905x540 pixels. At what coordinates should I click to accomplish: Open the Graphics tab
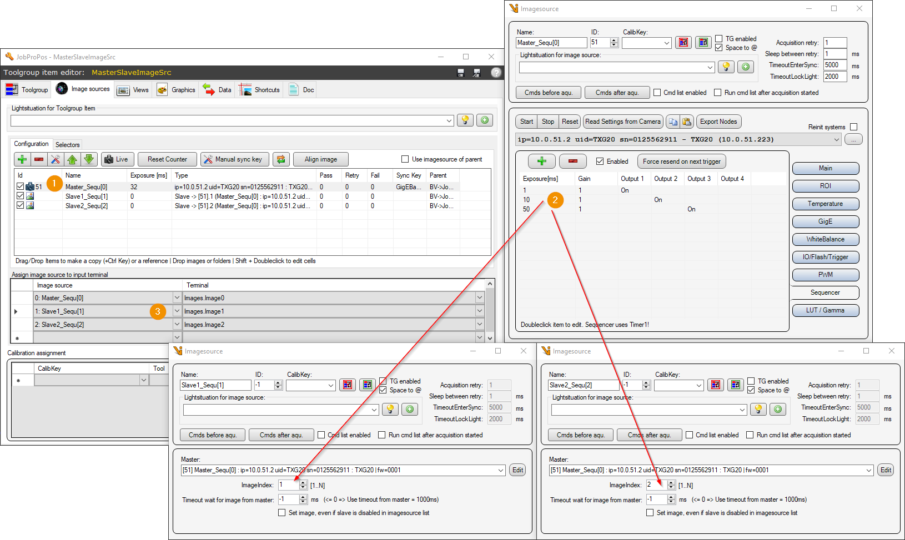click(x=177, y=90)
